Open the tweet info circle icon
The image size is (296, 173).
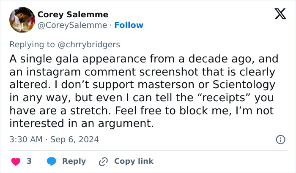pyautogui.click(x=280, y=139)
